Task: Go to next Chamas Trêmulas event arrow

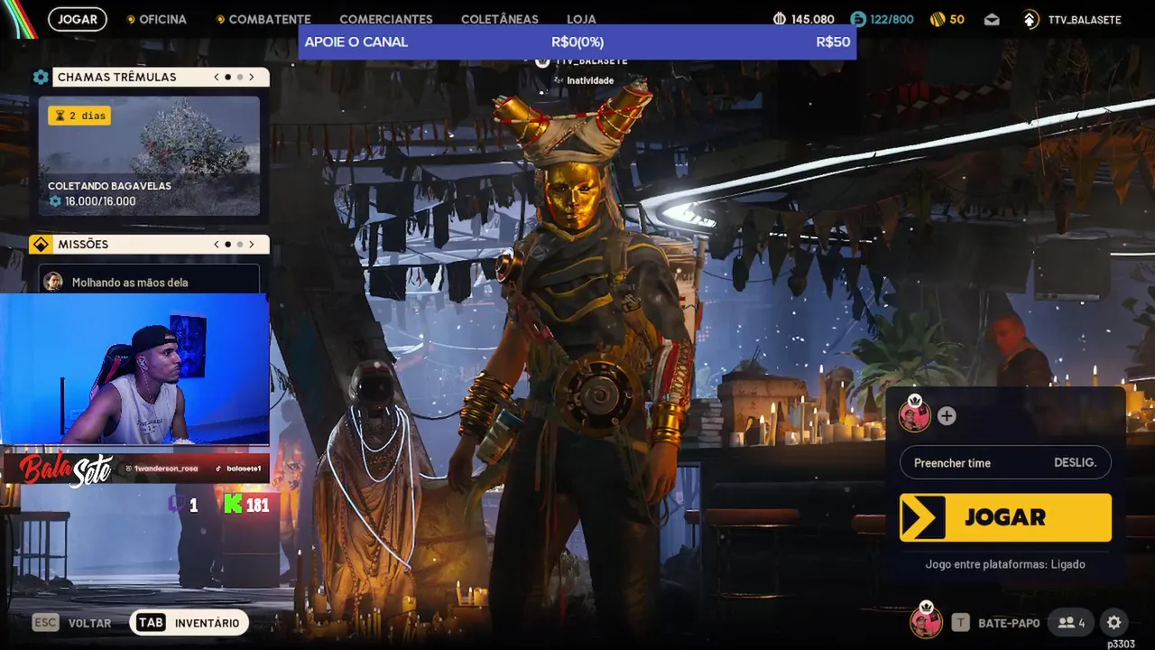Action: (252, 77)
